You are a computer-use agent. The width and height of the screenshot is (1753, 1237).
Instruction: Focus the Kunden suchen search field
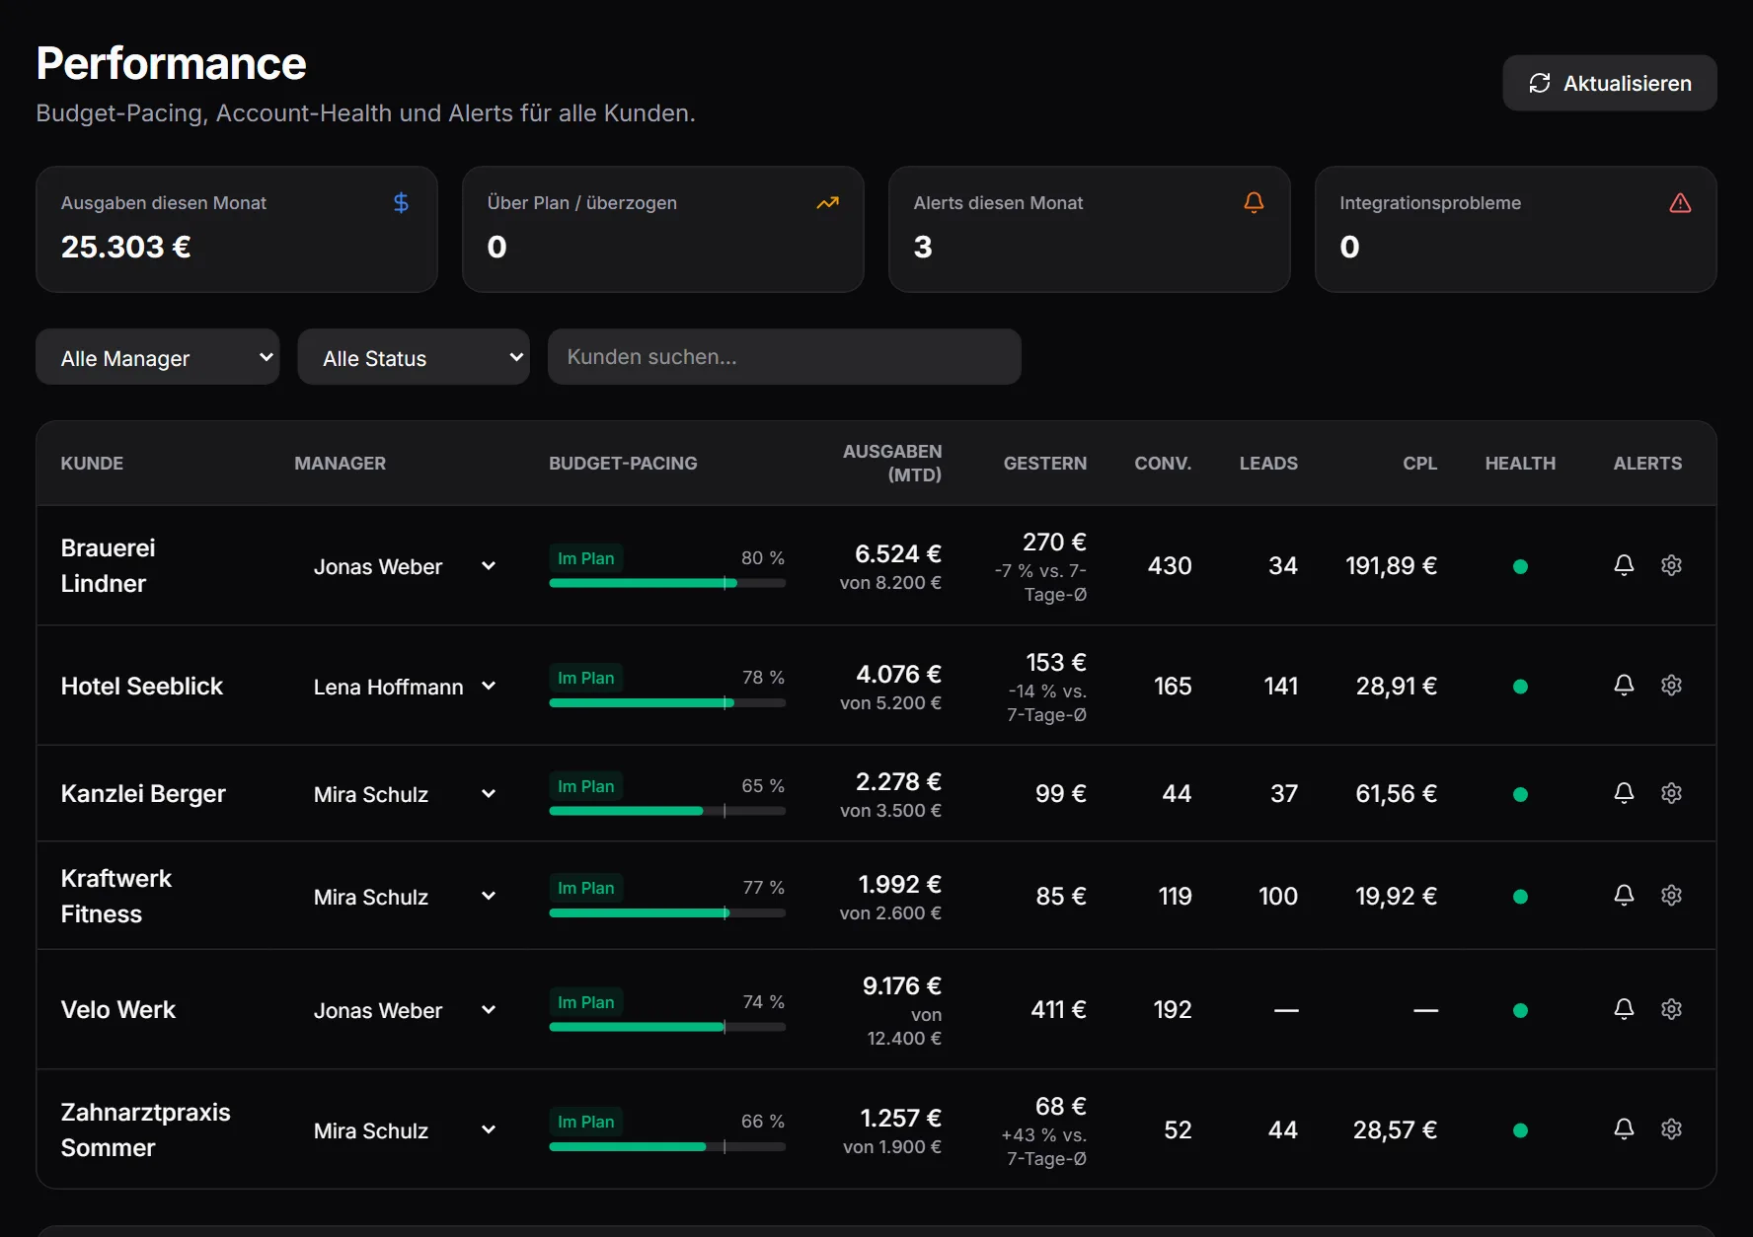coord(785,357)
